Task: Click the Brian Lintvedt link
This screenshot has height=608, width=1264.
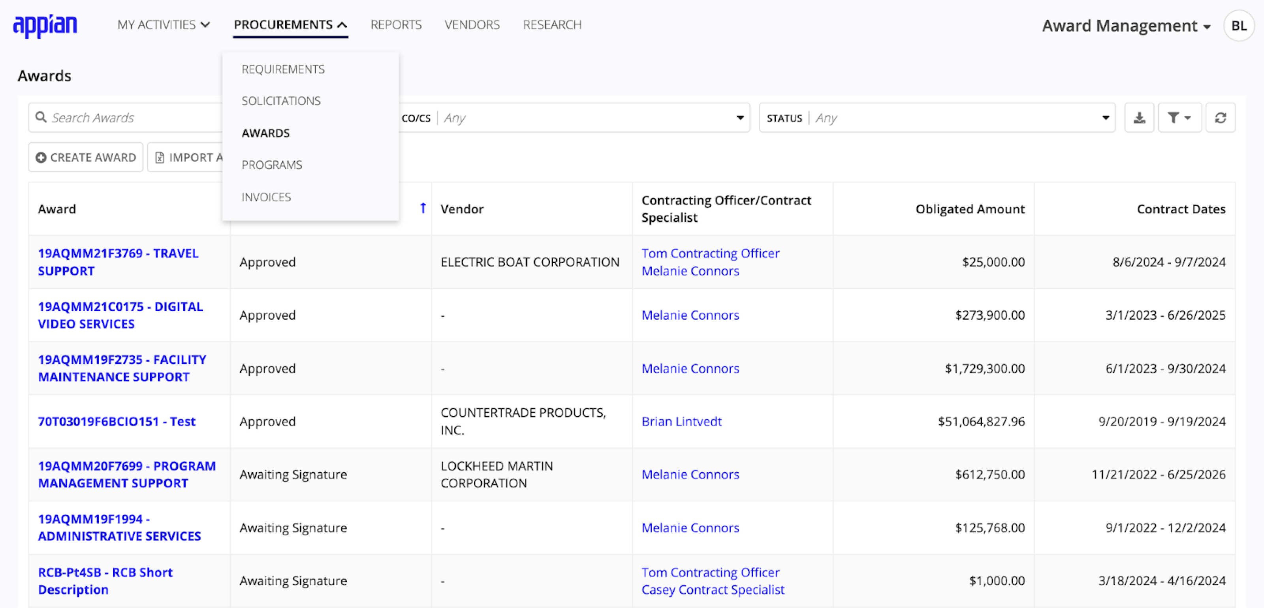Action: pyautogui.click(x=681, y=421)
